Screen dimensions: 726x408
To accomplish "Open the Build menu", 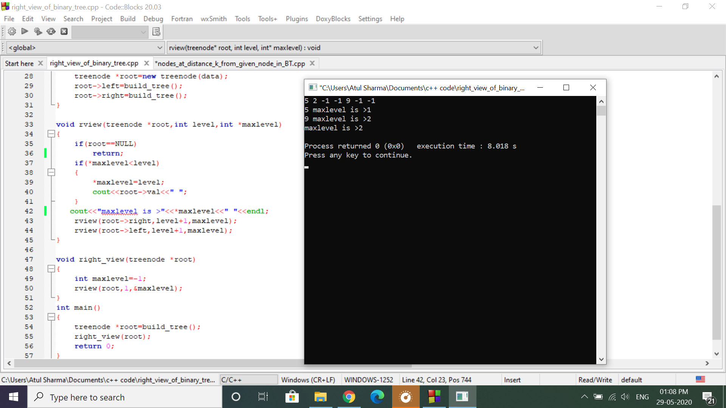I will [128, 19].
